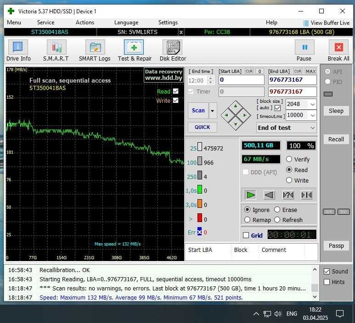
Task: Click the Break All red X icon
Action: point(339,47)
